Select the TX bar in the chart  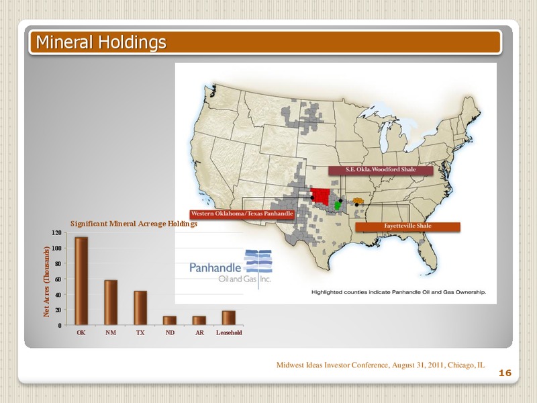pos(140,308)
